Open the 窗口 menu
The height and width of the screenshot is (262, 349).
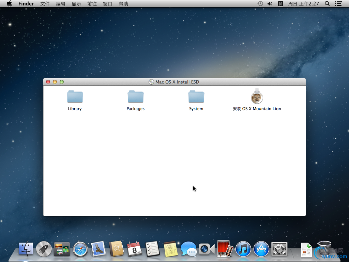108,3
